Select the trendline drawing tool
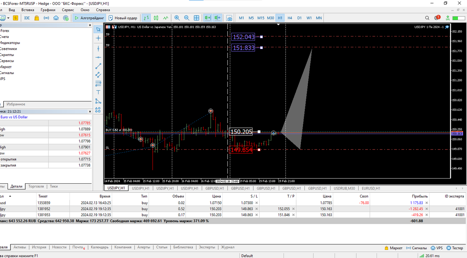Screen dimensions: 467x258 tap(98, 66)
